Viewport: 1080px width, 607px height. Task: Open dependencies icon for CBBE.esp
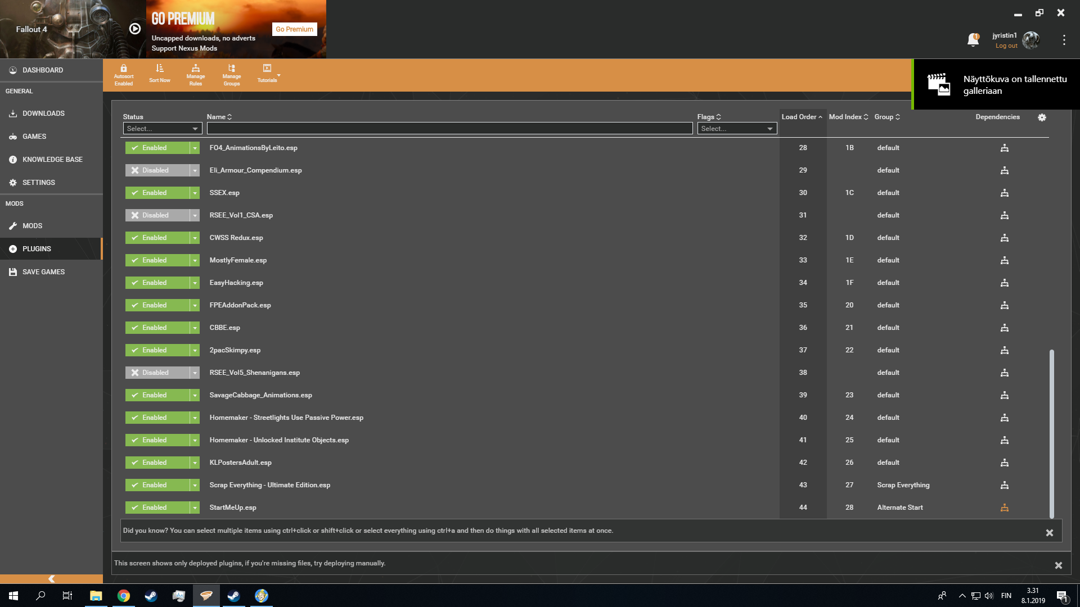tap(1005, 328)
